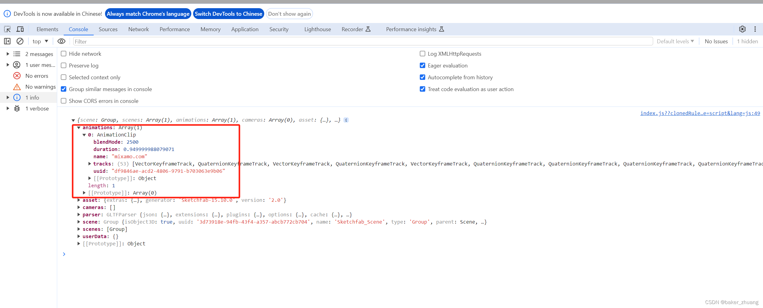Collapse the animations Array(1) node
The image size is (763, 308).
(79, 128)
